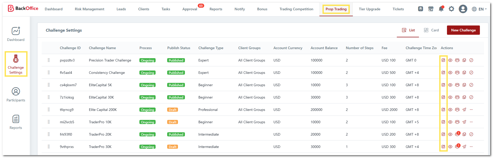Image resolution: width=493 pixels, height=158 pixels.
Task: Click the eye icon for TraderPro 10K
Action: 450,122
